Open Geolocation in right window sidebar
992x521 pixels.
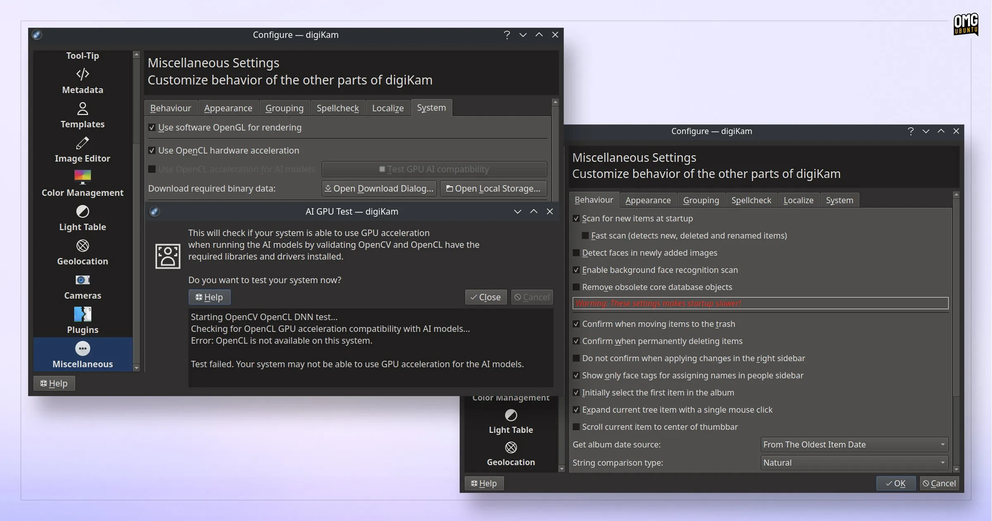(x=511, y=454)
